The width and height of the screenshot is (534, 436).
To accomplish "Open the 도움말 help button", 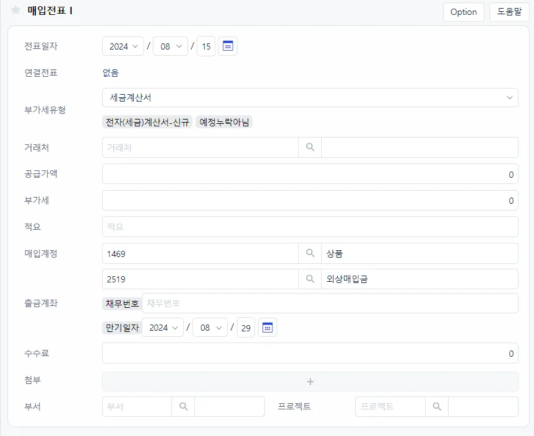I will click(x=509, y=12).
